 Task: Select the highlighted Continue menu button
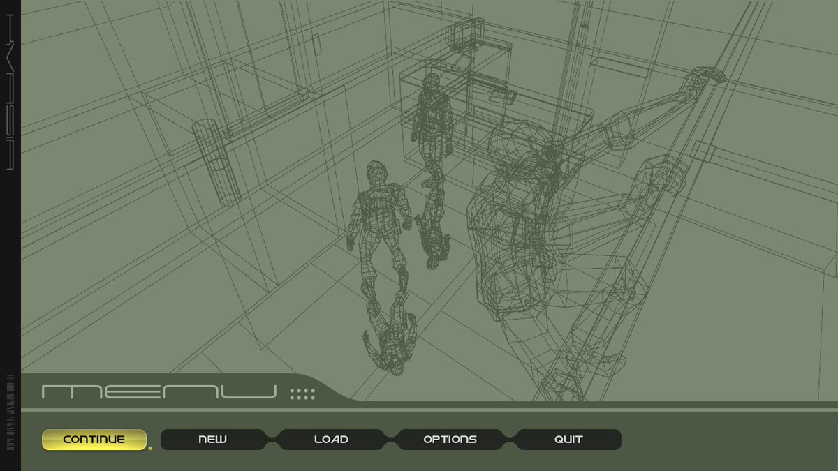pyautogui.click(x=94, y=440)
